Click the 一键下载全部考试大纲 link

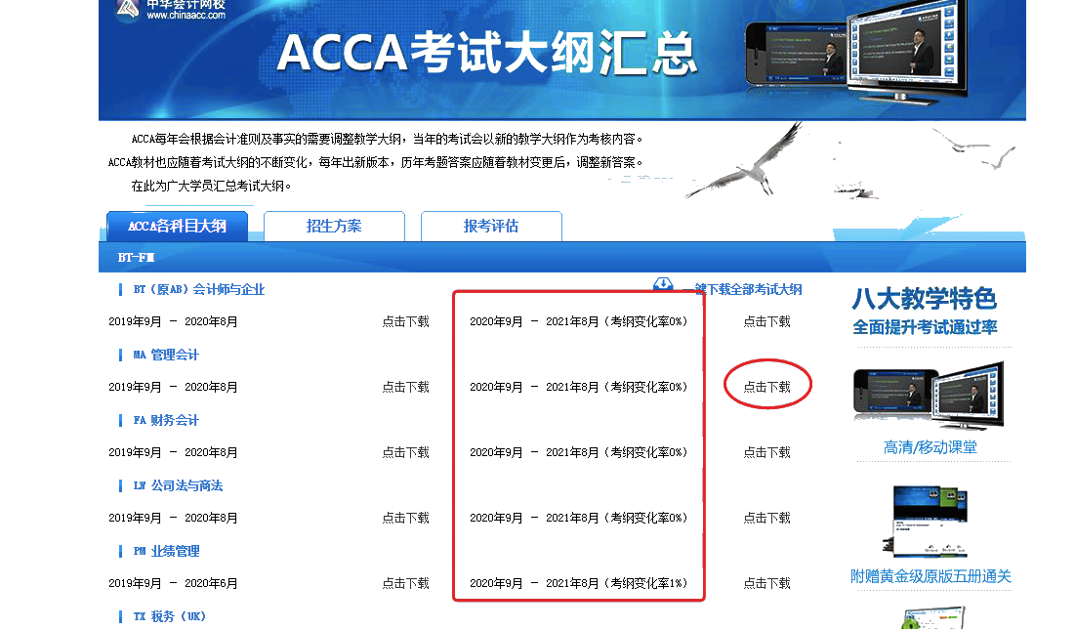point(747,290)
